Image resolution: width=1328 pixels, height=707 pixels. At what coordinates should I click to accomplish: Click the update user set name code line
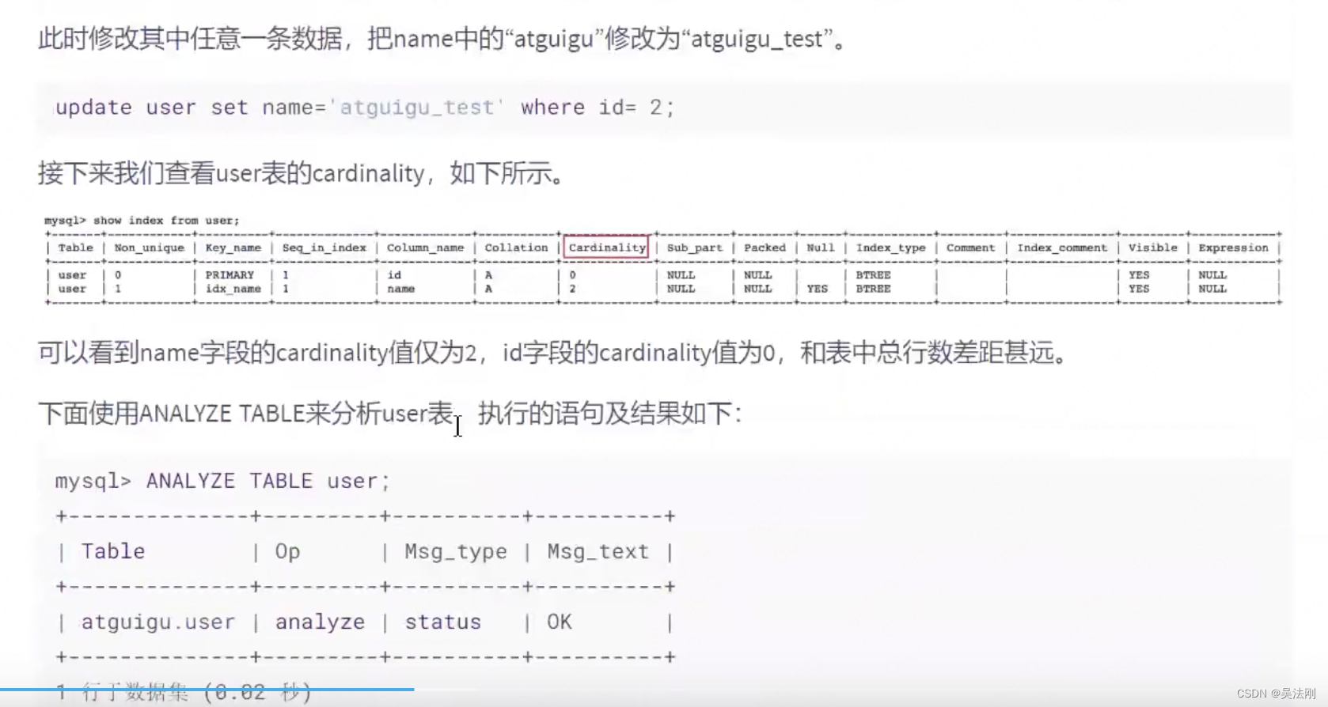[365, 108]
